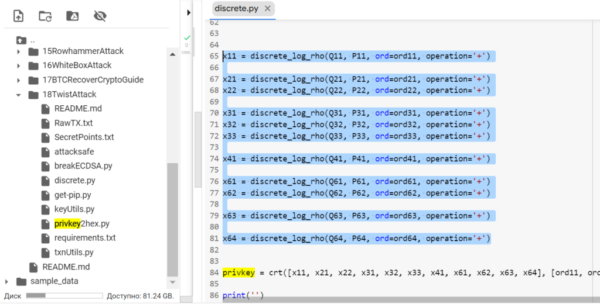Click the SecretPoints.txt file icon
The width and height of the screenshot is (600, 304).
pyautogui.click(x=45, y=137)
